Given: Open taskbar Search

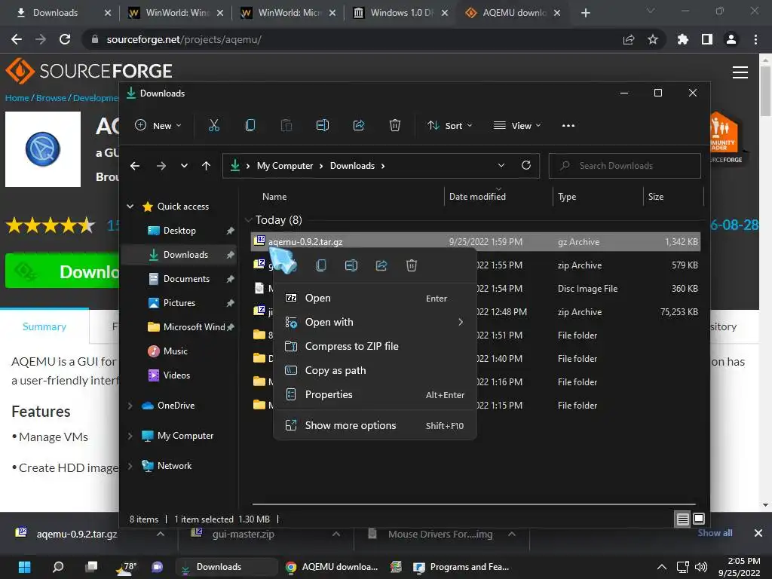Looking at the screenshot, I should click(x=58, y=567).
